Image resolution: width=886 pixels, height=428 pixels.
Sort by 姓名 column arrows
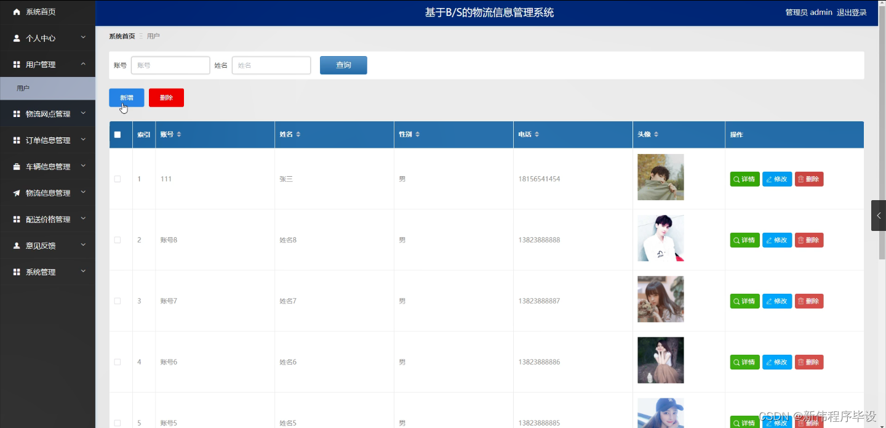tap(298, 134)
